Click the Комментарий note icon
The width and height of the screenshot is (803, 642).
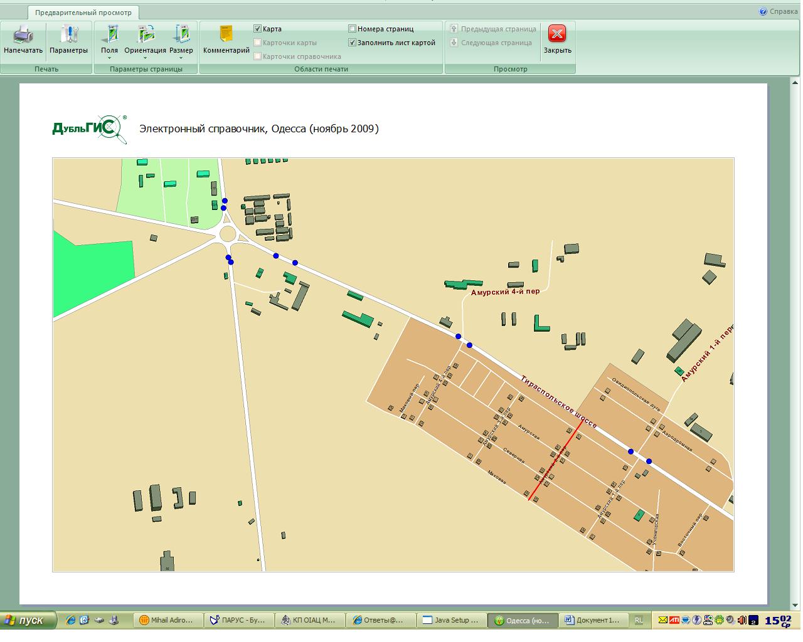(x=226, y=35)
